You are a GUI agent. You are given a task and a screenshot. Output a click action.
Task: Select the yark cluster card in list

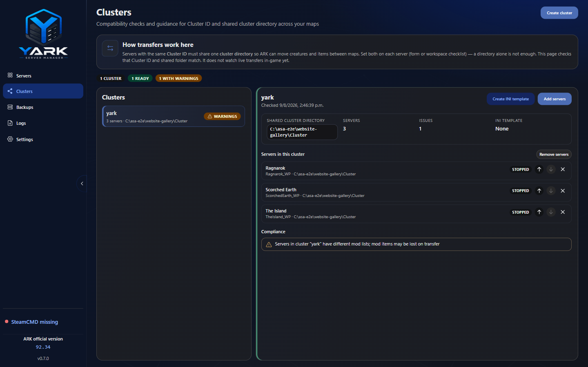click(x=174, y=116)
